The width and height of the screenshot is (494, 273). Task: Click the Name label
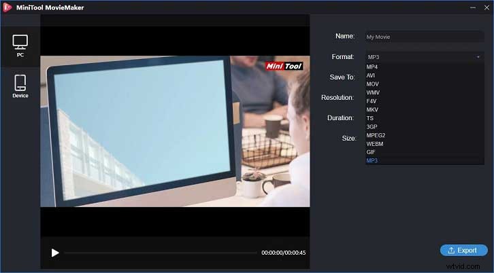click(345, 36)
